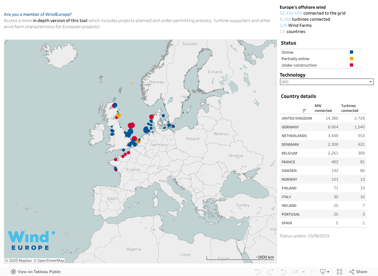This screenshot has height=276, width=378.
Task: Click the replay animation icon
Action: click(x=296, y=272)
